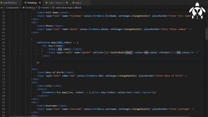Click the opening select tag on line 78

42,89
